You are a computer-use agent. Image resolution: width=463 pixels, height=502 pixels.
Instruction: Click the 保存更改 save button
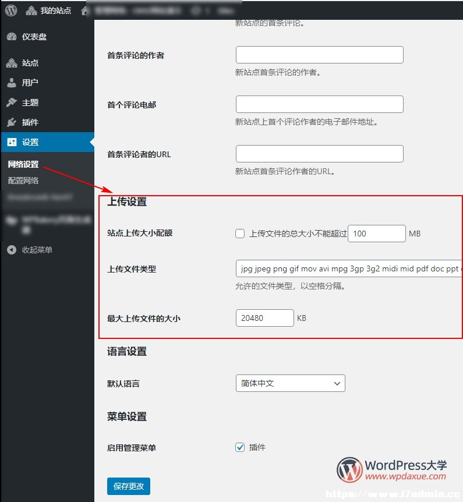(x=128, y=486)
